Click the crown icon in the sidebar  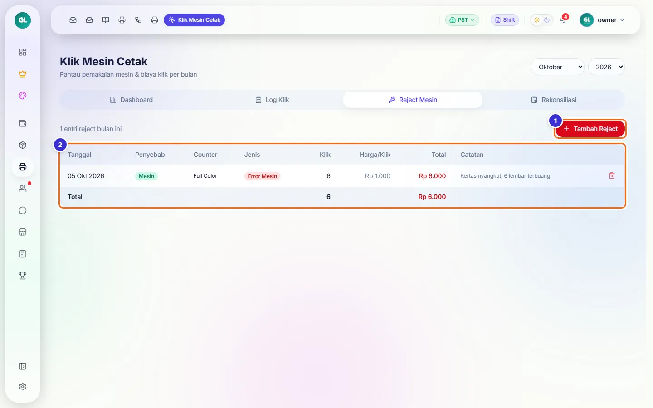(23, 74)
